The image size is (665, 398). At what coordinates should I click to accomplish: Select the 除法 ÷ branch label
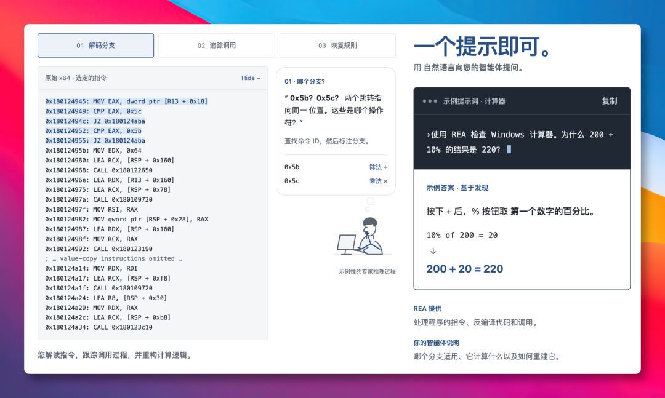(x=378, y=167)
